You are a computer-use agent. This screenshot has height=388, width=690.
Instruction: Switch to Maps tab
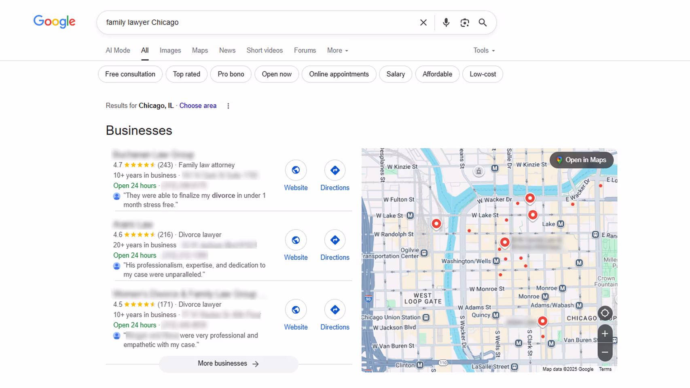tap(200, 51)
